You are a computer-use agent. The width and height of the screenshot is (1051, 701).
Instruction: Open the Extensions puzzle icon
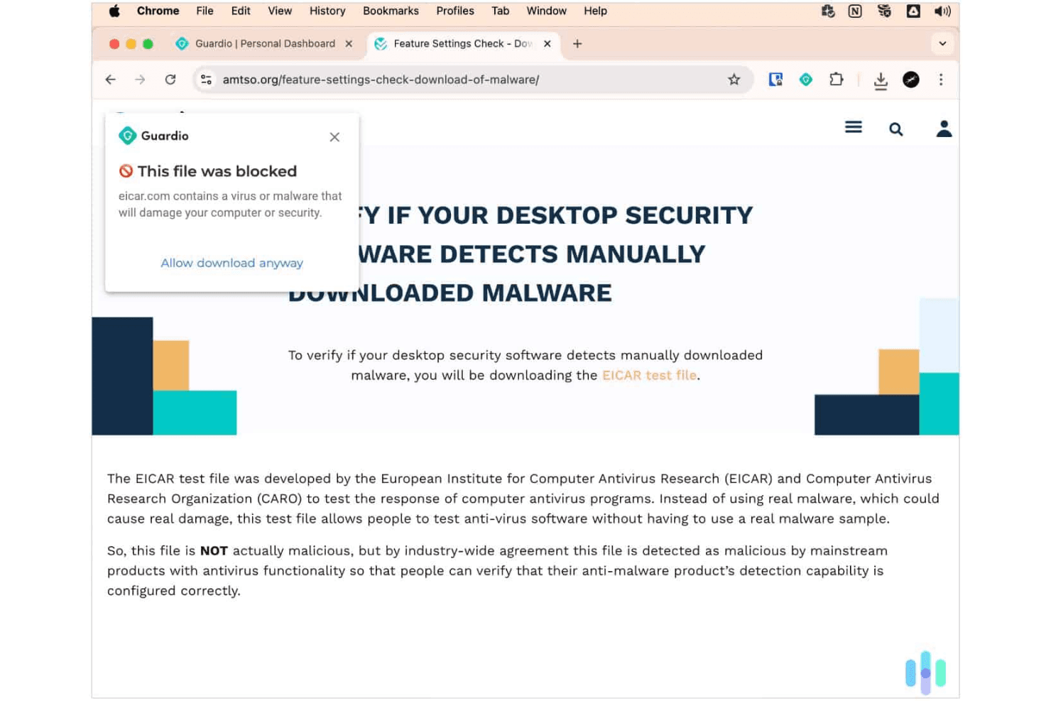coord(837,80)
